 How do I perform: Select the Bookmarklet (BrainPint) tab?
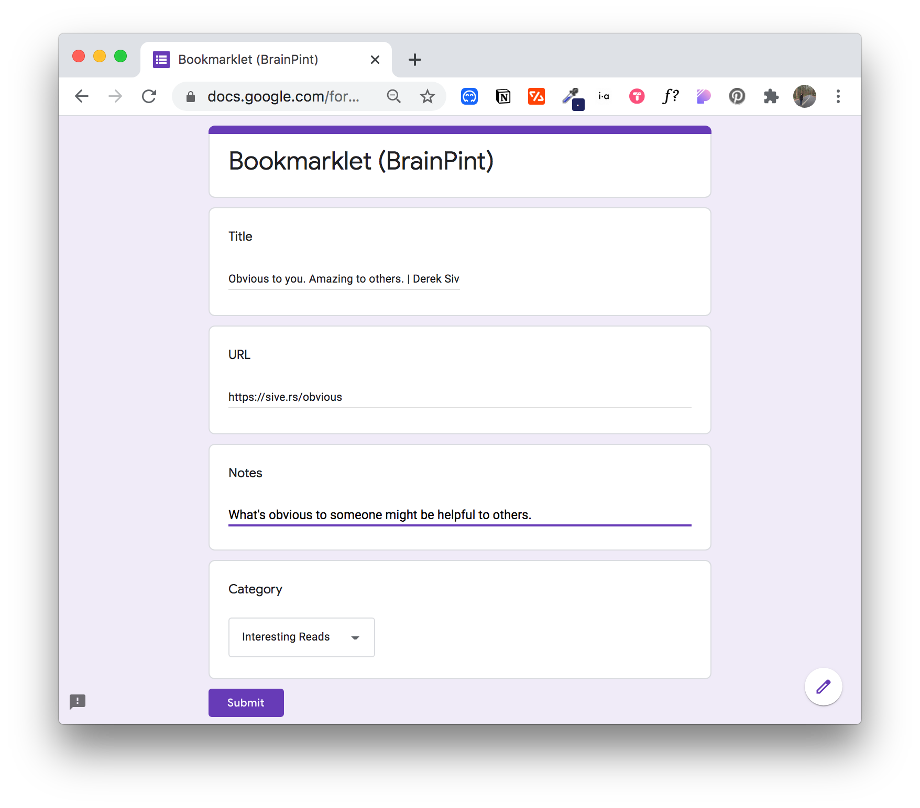266,60
